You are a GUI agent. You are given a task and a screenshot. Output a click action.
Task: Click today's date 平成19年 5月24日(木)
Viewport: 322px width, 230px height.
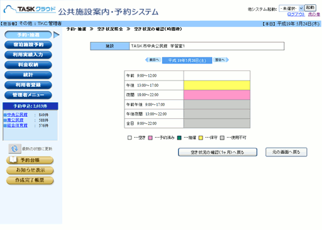298,24
